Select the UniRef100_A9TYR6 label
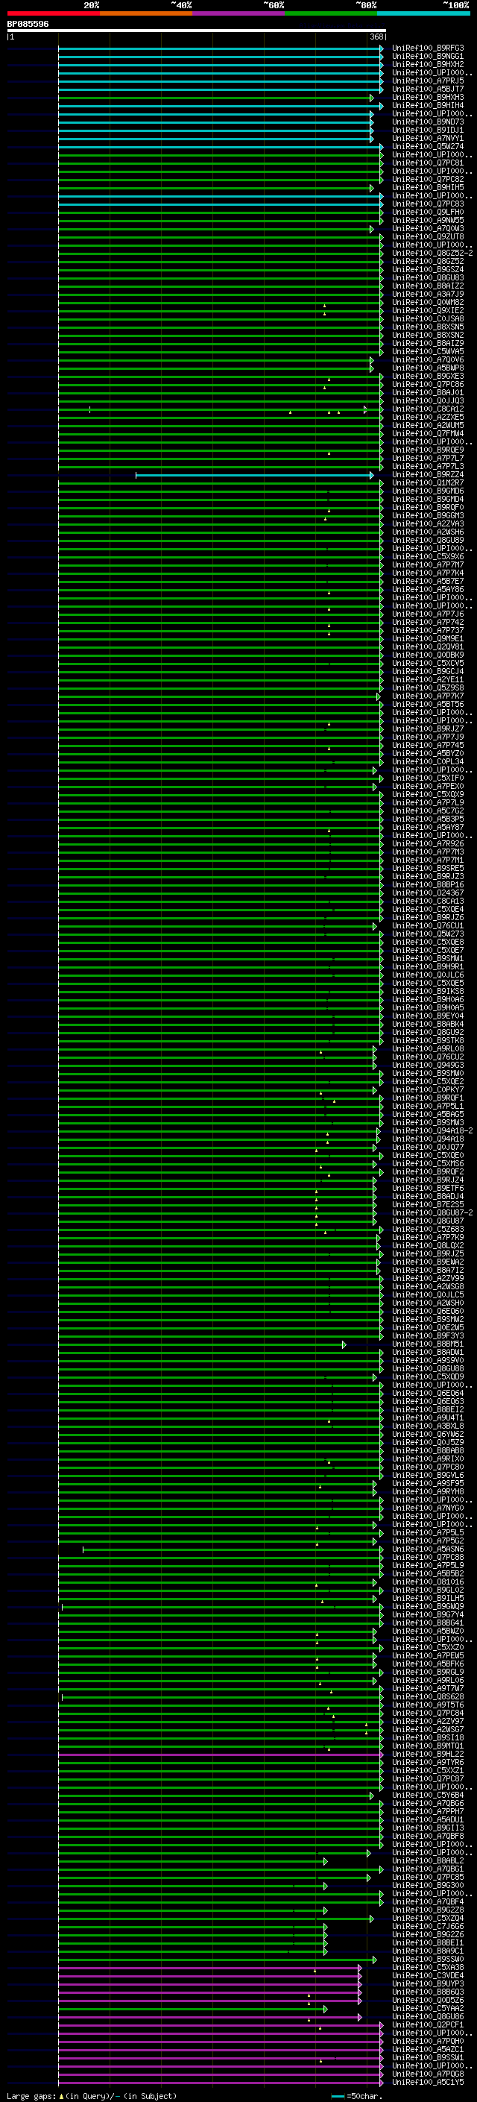Screen dimensions: 477x2102 tap(428, 1762)
